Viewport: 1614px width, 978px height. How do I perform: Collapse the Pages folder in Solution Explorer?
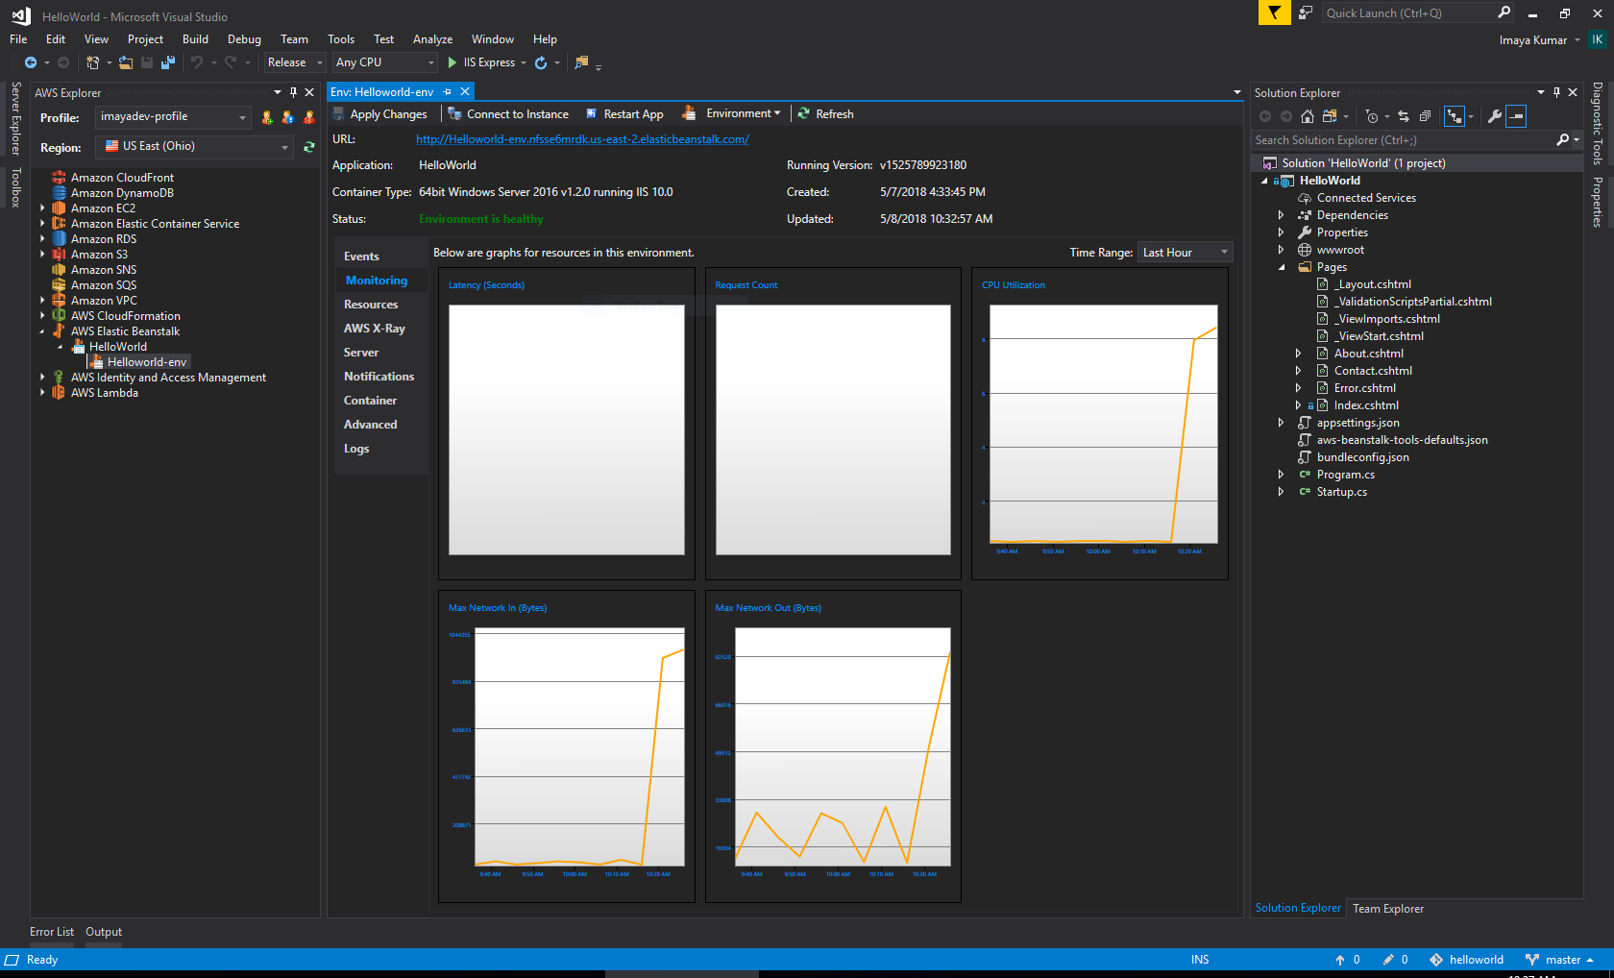point(1282,267)
